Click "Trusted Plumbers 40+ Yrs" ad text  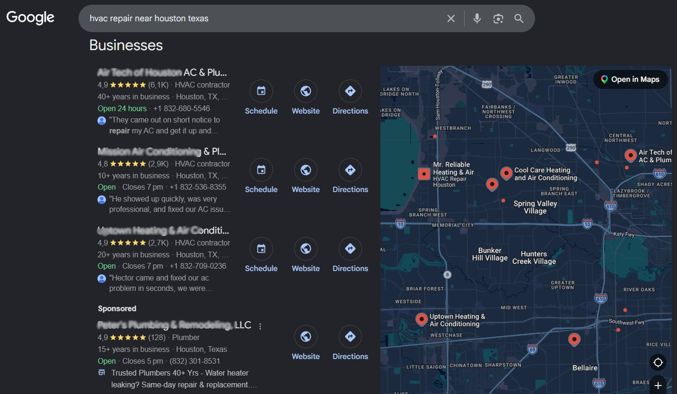(x=185, y=378)
